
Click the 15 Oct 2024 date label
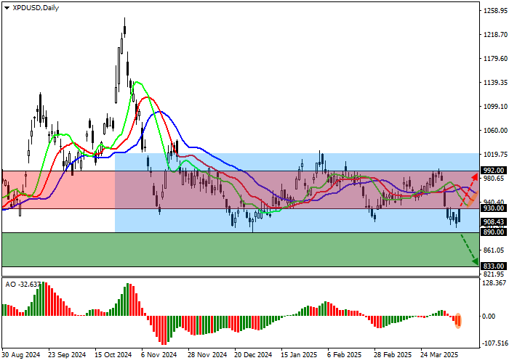113,356
